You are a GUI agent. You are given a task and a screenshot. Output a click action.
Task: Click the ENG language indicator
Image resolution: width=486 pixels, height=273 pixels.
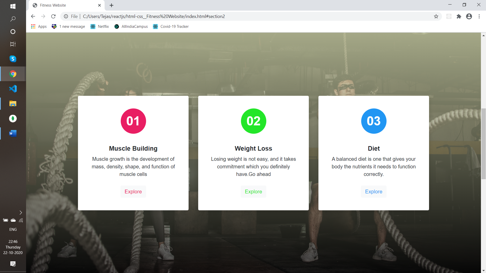pyautogui.click(x=13, y=230)
